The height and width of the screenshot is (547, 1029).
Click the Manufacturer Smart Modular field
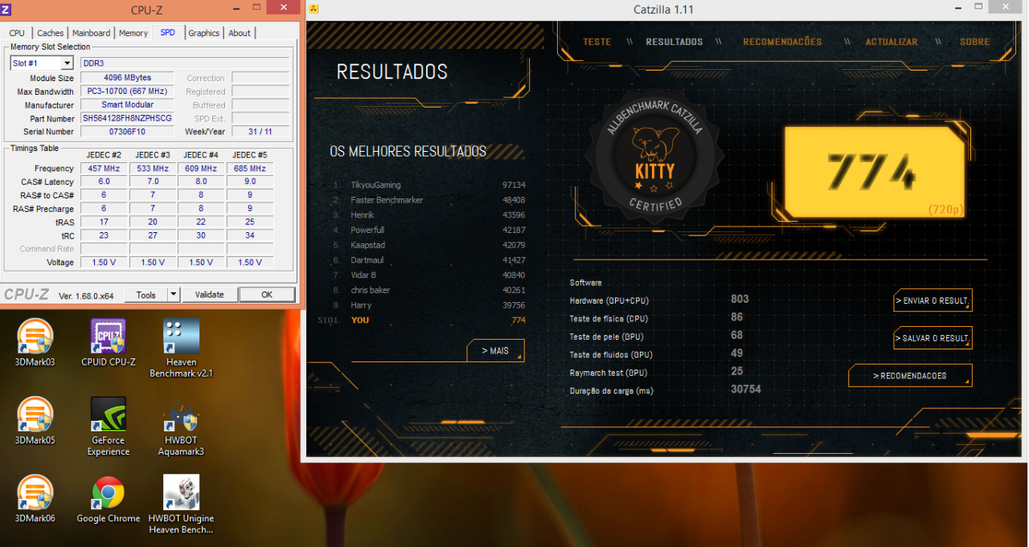[x=128, y=104]
